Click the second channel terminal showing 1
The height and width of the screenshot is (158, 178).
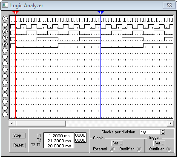click(x=5, y=25)
